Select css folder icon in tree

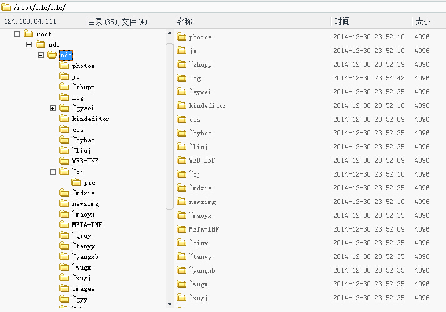pos(64,129)
